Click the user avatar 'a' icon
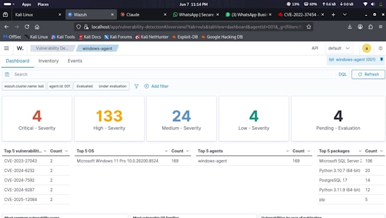This screenshot has width=386, height=218. click(x=367, y=48)
